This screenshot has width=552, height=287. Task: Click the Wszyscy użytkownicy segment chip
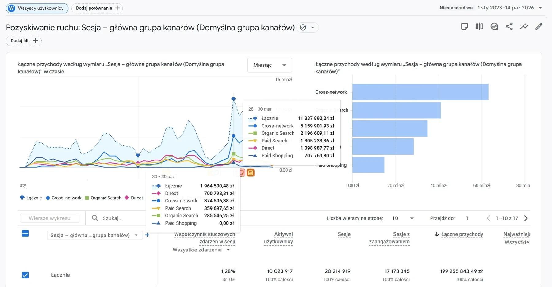click(x=37, y=8)
